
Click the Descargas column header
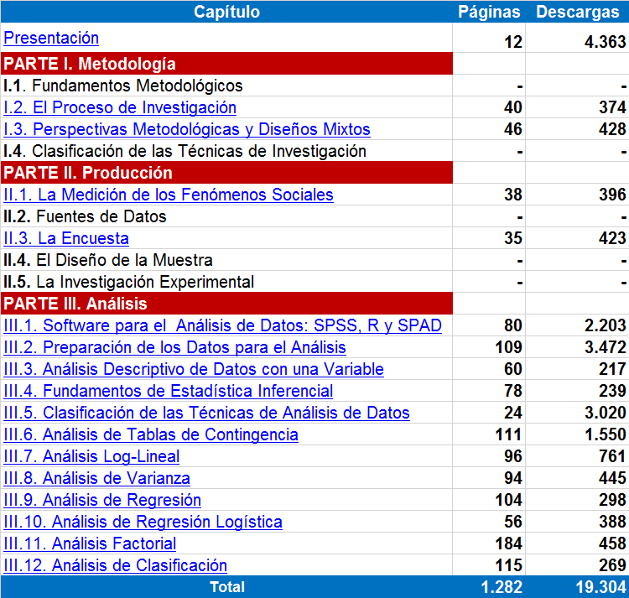pos(576,12)
